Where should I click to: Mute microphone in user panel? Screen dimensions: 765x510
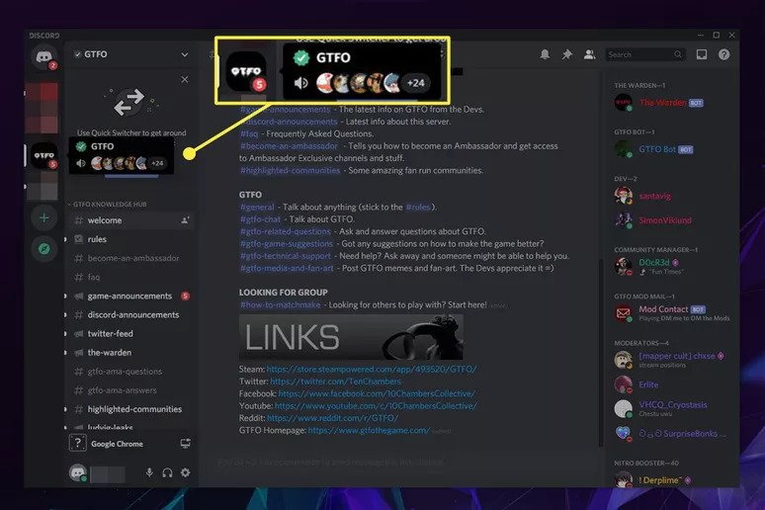click(150, 472)
